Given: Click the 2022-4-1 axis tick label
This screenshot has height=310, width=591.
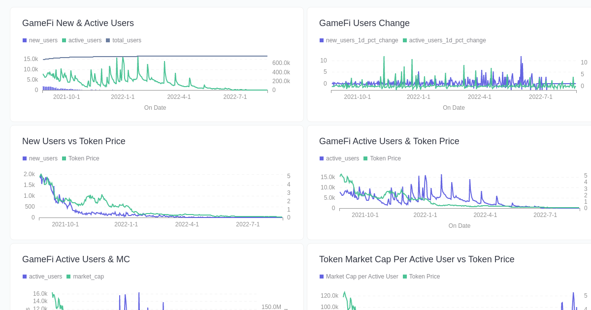Looking at the screenshot, I should (x=179, y=96).
